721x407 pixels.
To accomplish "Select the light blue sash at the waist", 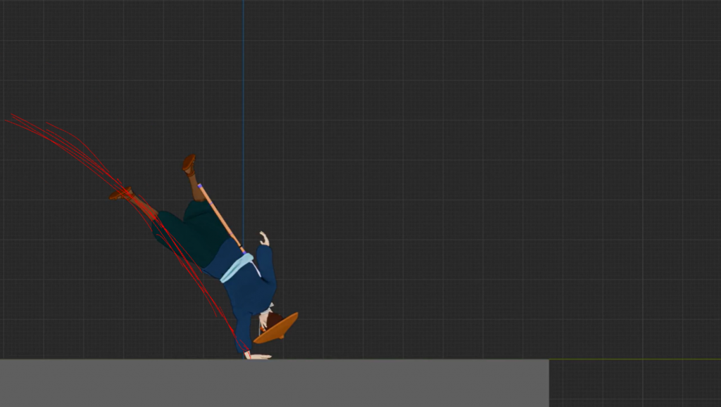I will coord(237,268).
